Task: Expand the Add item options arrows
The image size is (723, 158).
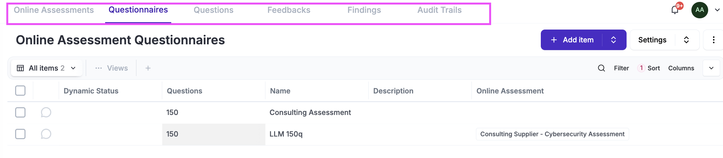Action: pos(613,40)
